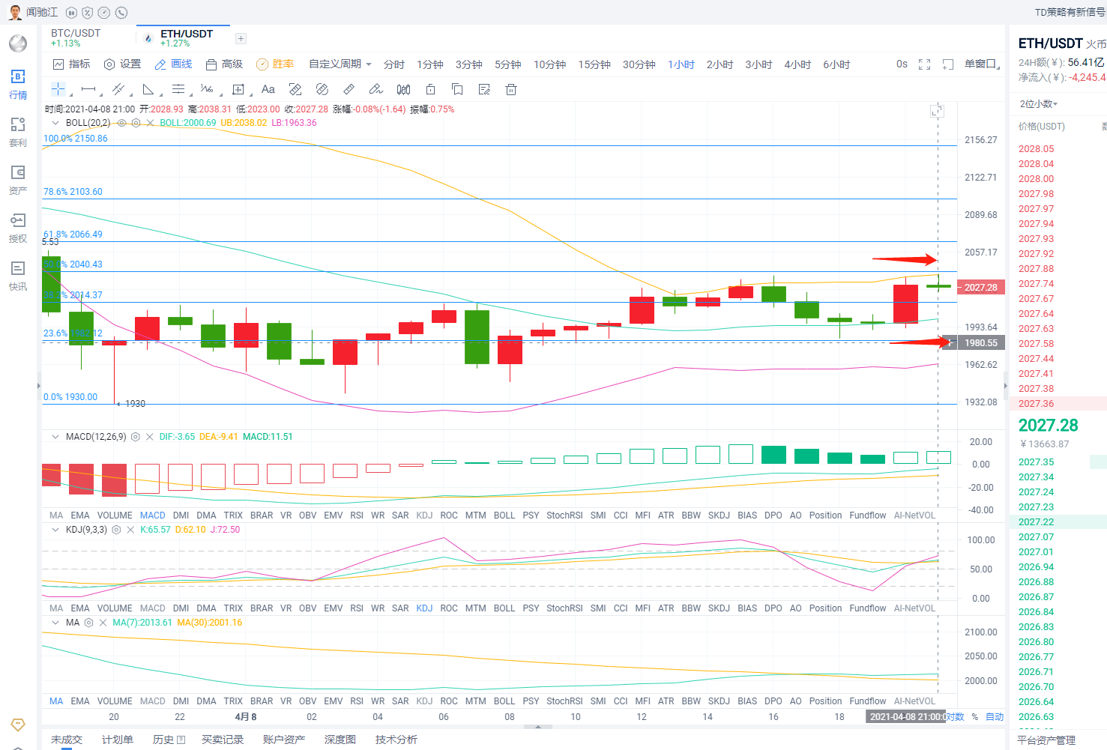This screenshot has width=1107, height=750.
Task: Open 快讯 news flash in left sidebar
Action: (18, 276)
